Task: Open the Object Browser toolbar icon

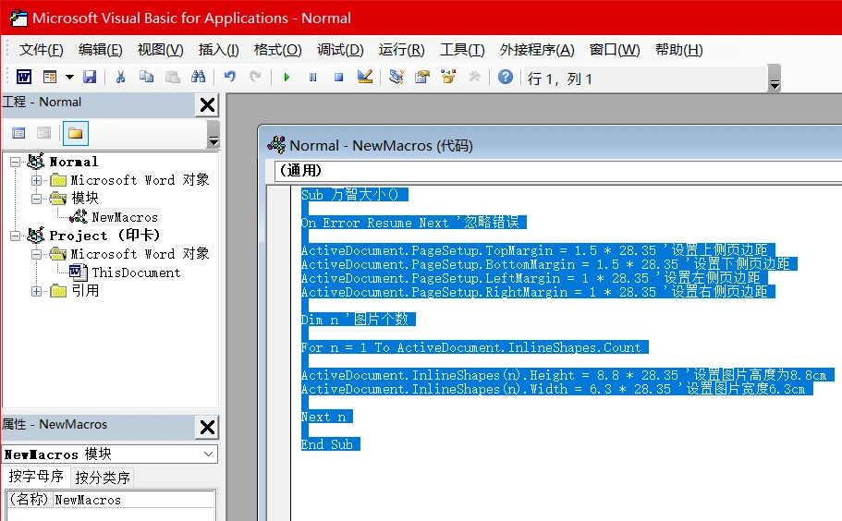Action: point(448,78)
